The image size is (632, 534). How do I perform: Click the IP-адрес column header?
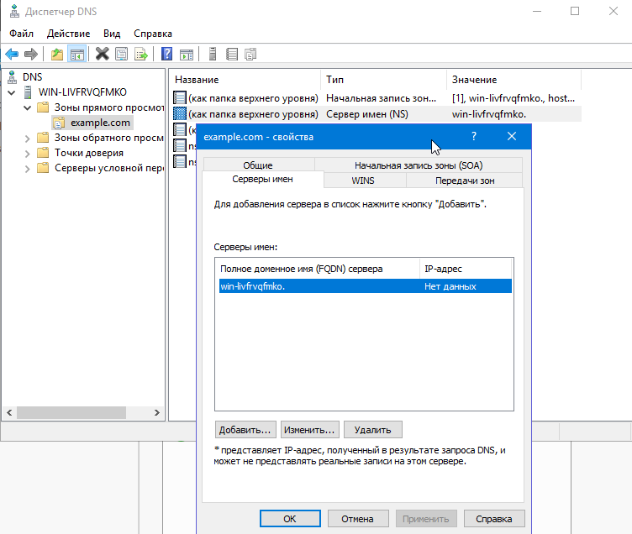click(466, 269)
